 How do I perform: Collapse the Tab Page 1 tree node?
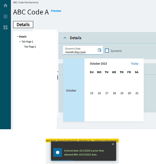(x=20, y=42)
